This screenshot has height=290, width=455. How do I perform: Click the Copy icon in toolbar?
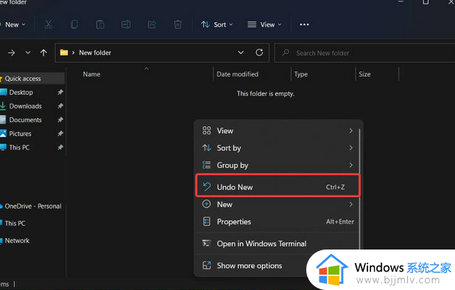pyautogui.click(x=74, y=24)
